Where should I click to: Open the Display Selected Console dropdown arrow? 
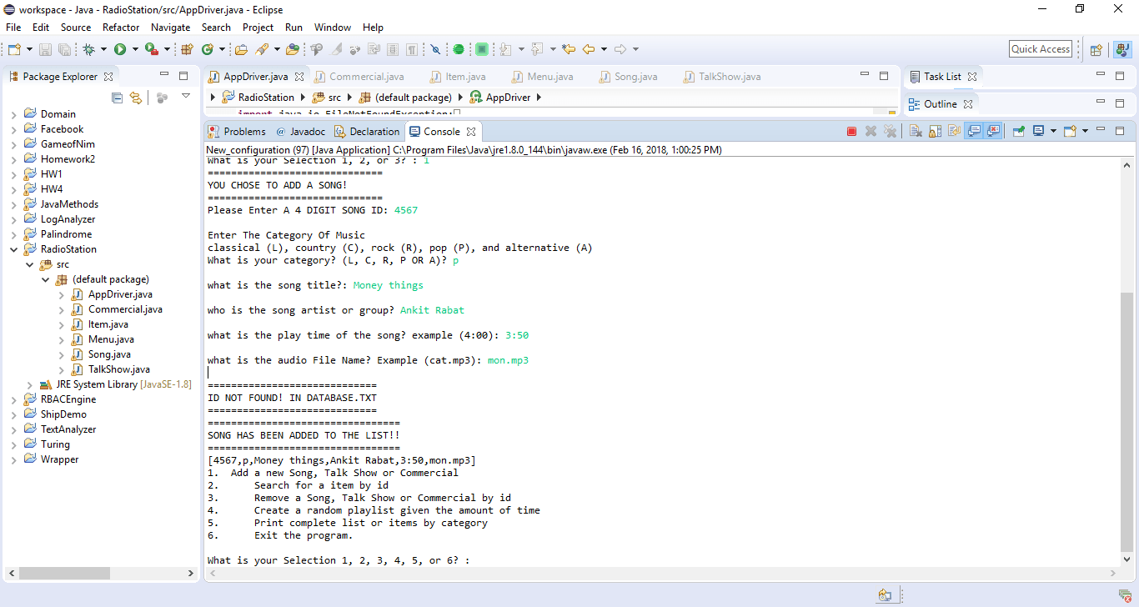point(1053,131)
